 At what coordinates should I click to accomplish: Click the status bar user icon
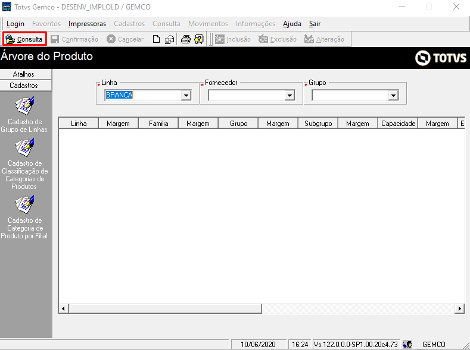pyautogui.click(x=407, y=345)
